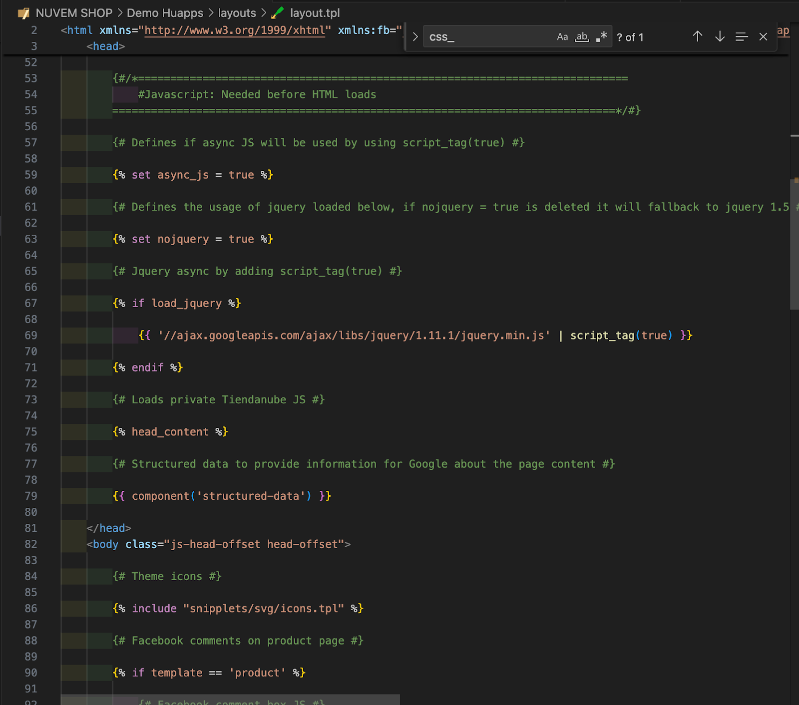This screenshot has height=705, width=799.
Task: Open the Demo Huapps breadcrumb dropdown
Action: [x=165, y=13]
